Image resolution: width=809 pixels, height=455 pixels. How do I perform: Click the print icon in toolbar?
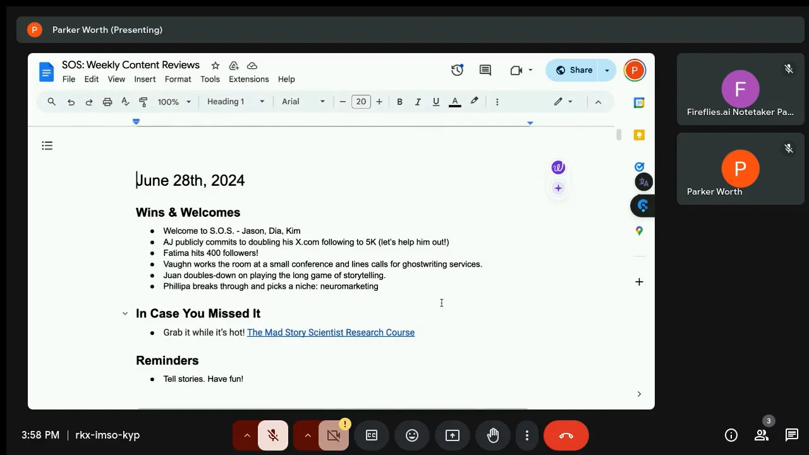107,102
